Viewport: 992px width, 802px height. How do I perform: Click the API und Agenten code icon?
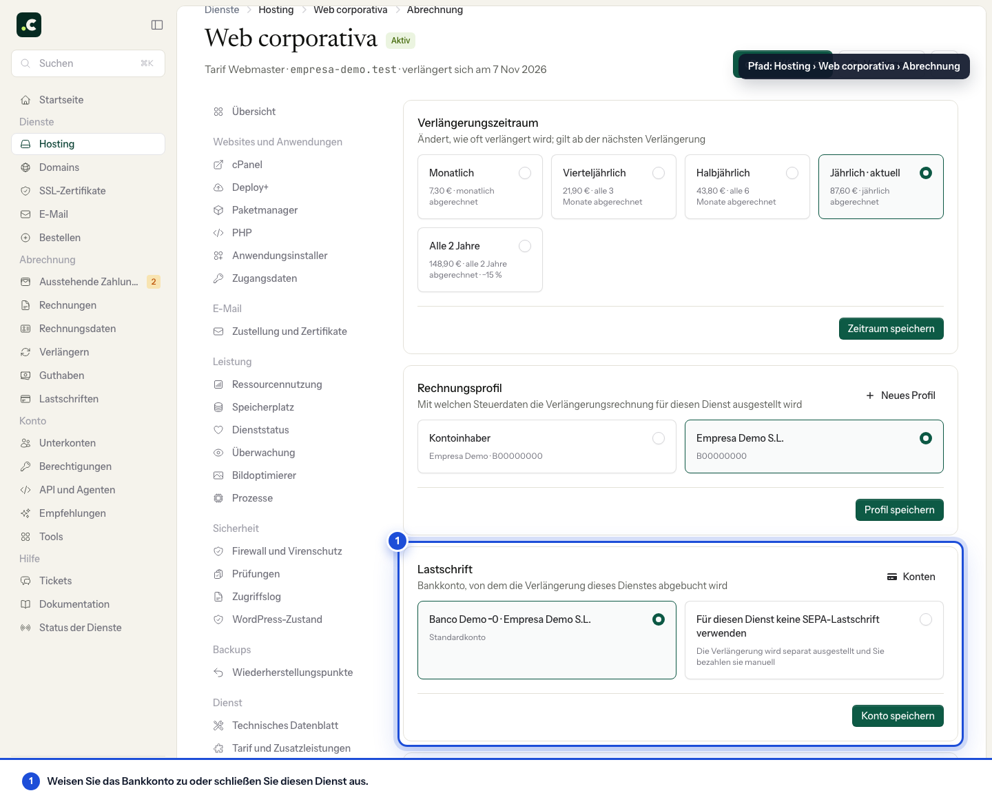click(x=25, y=490)
